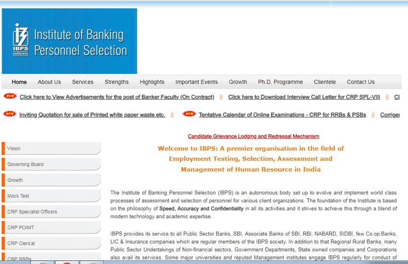Click the IBPS logo banner

click(69, 41)
